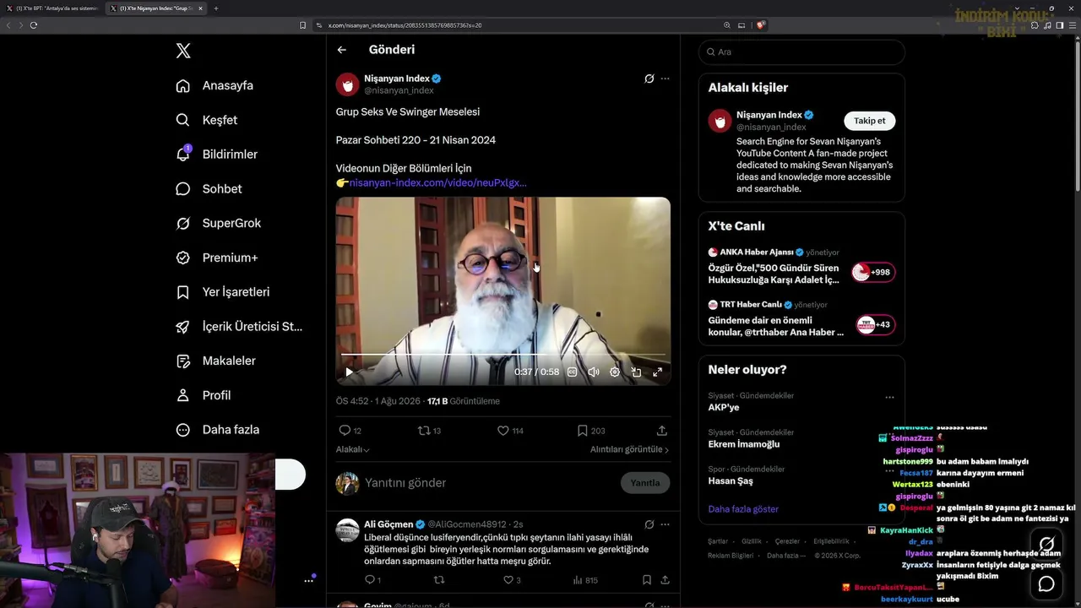Screen dimensions: 1081x608
Task: Click the Makaleler icon in sidebar
Action: [x=182, y=361]
